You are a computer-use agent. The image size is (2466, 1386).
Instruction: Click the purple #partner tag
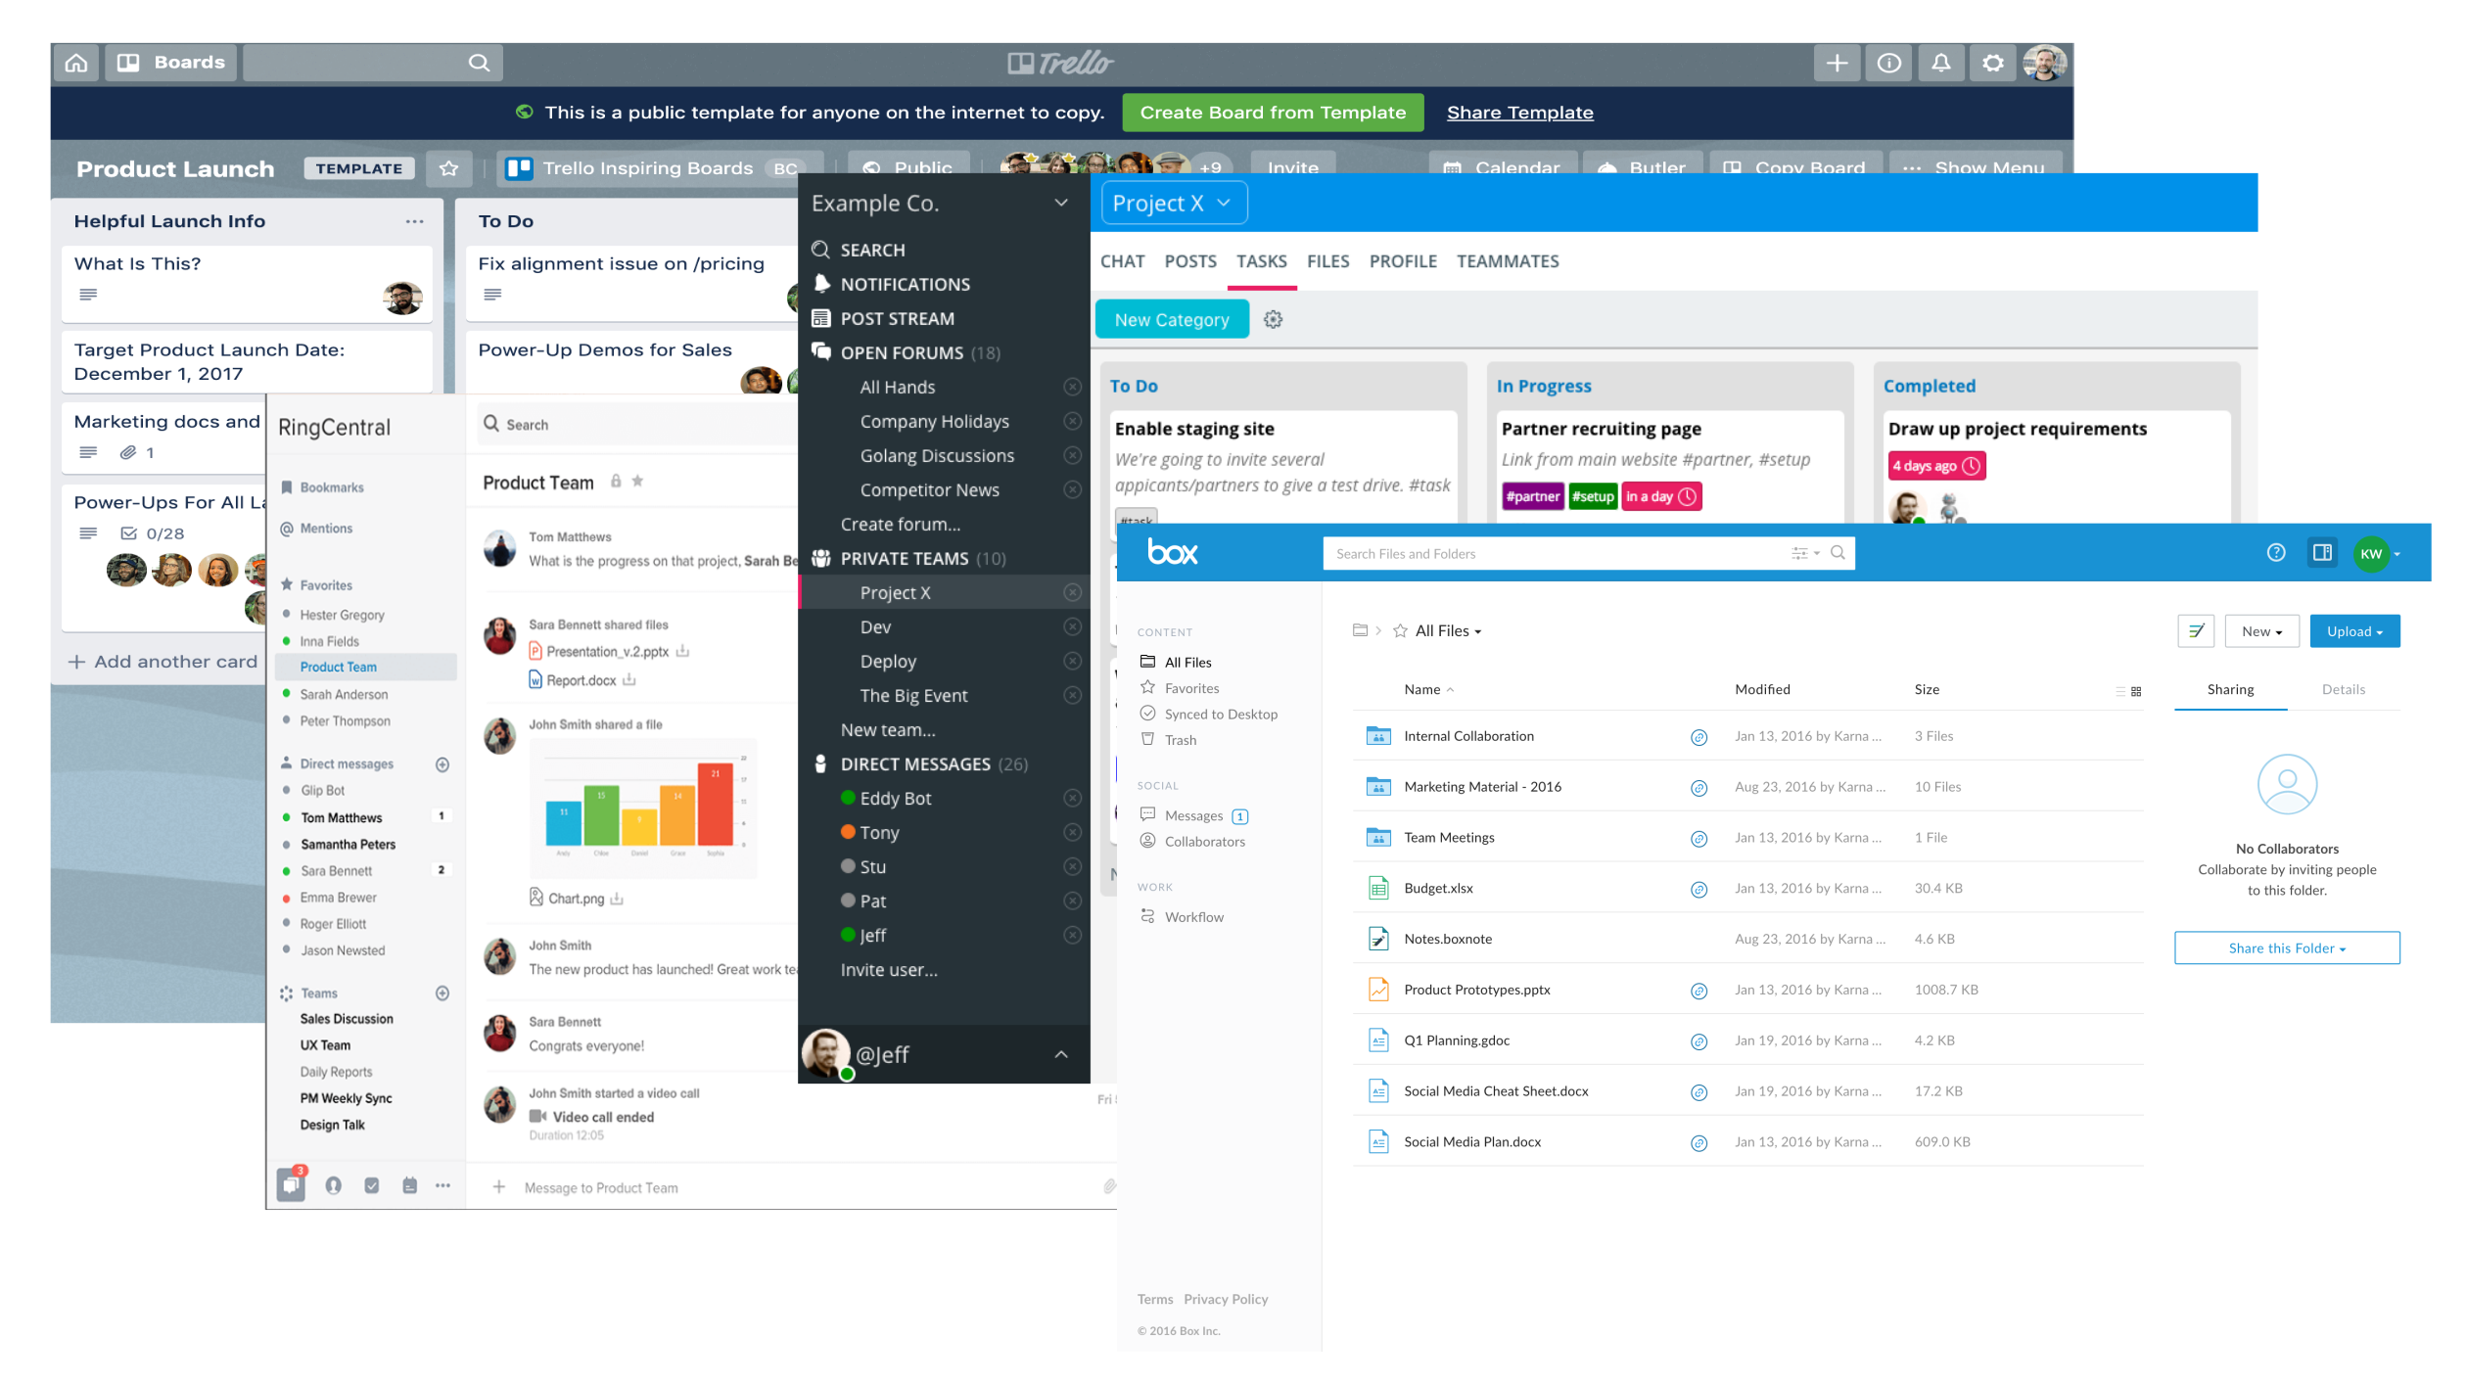point(1532,496)
